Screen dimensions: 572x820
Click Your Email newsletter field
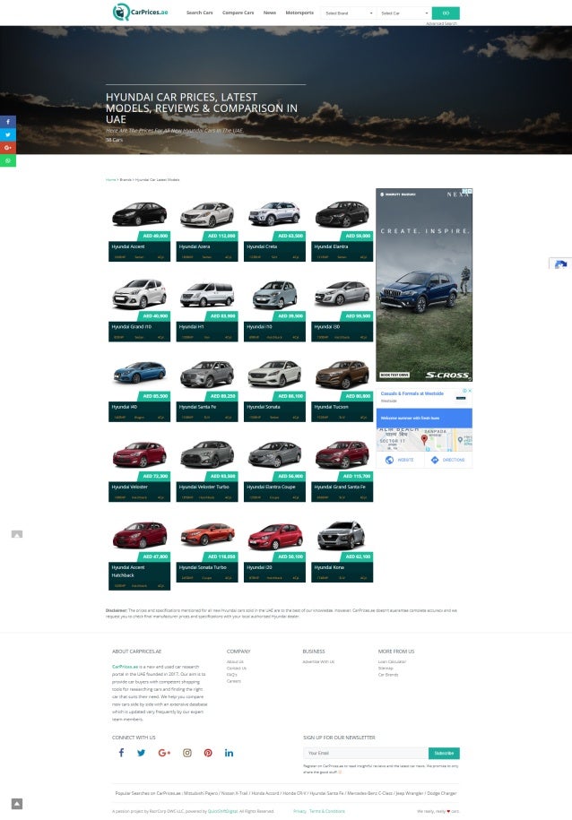click(x=365, y=753)
